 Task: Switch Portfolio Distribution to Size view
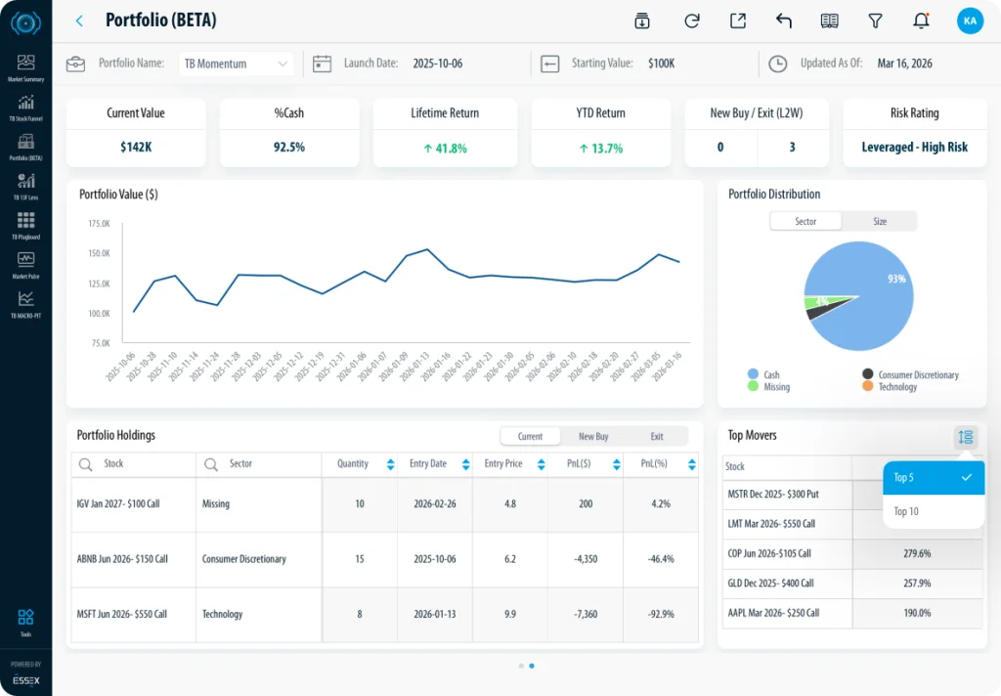click(879, 222)
